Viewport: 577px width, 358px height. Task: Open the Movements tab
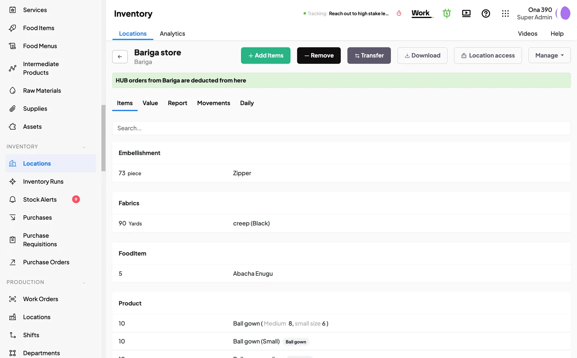click(x=213, y=103)
